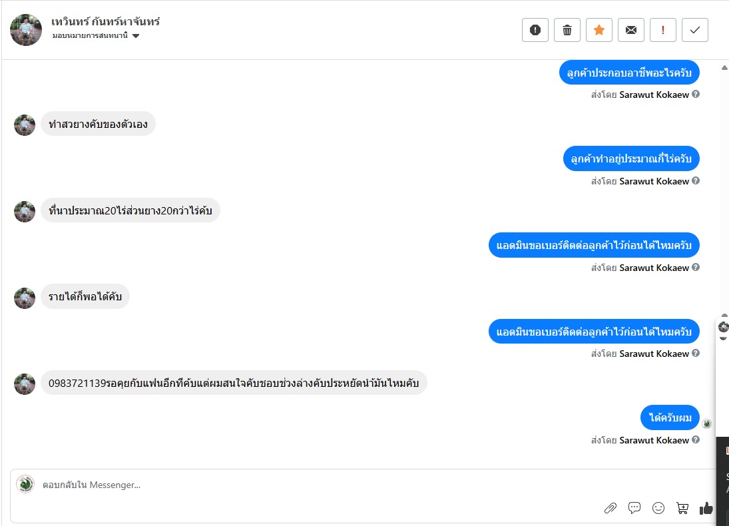The image size is (729, 526).
Task: Click help icon beside first Sarawut Kokaew
Action: click(x=696, y=95)
